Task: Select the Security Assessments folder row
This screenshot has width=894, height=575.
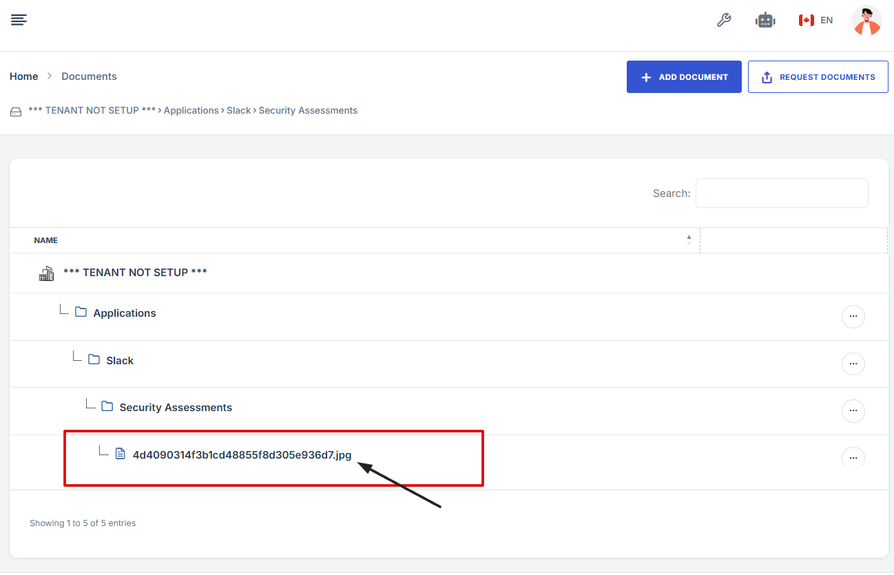Action: point(176,408)
